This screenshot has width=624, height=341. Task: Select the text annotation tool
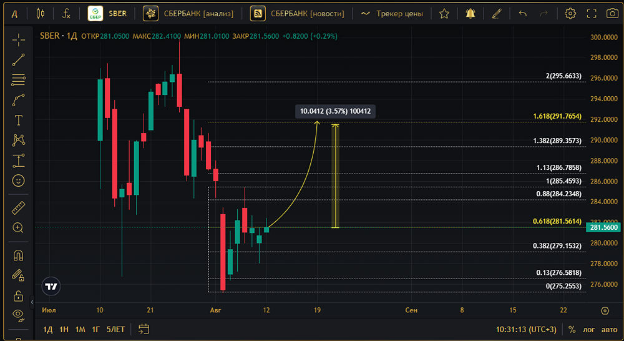[x=18, y=120]
